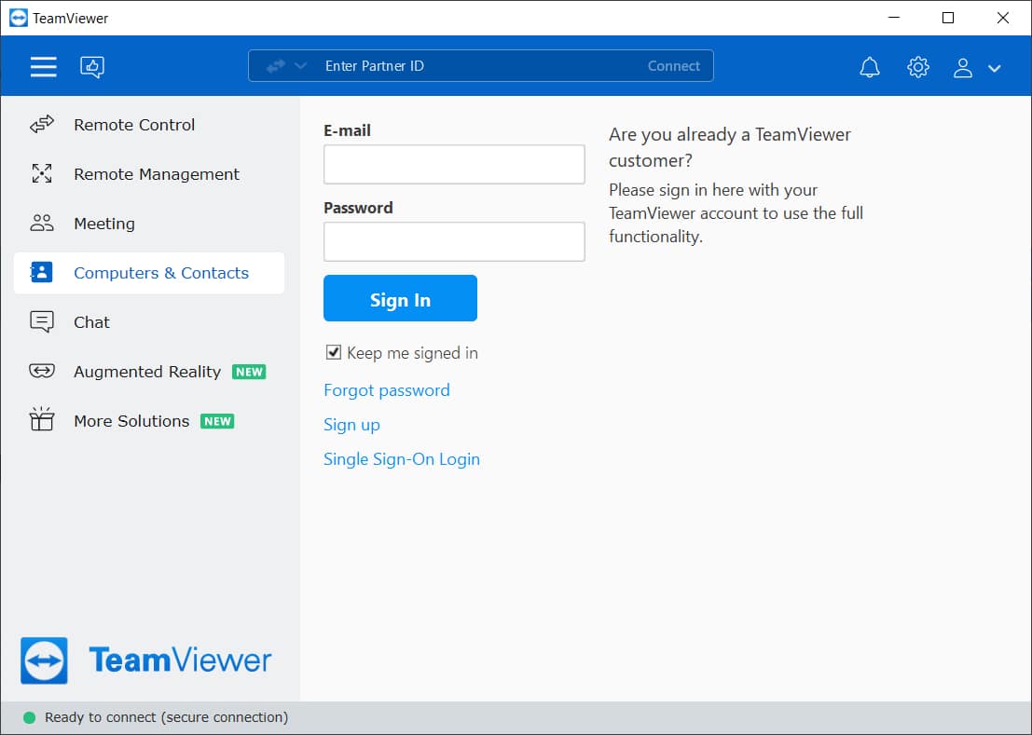Image resolution: width=1032 pixels, height=735 pixels.
Task: Click Ready to connect status text
Action: click(x=167, y=717)
